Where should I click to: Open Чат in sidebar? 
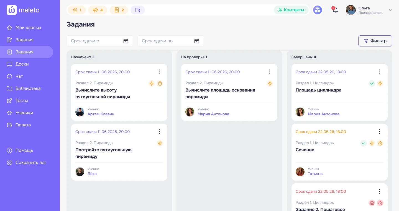point(27,76)
